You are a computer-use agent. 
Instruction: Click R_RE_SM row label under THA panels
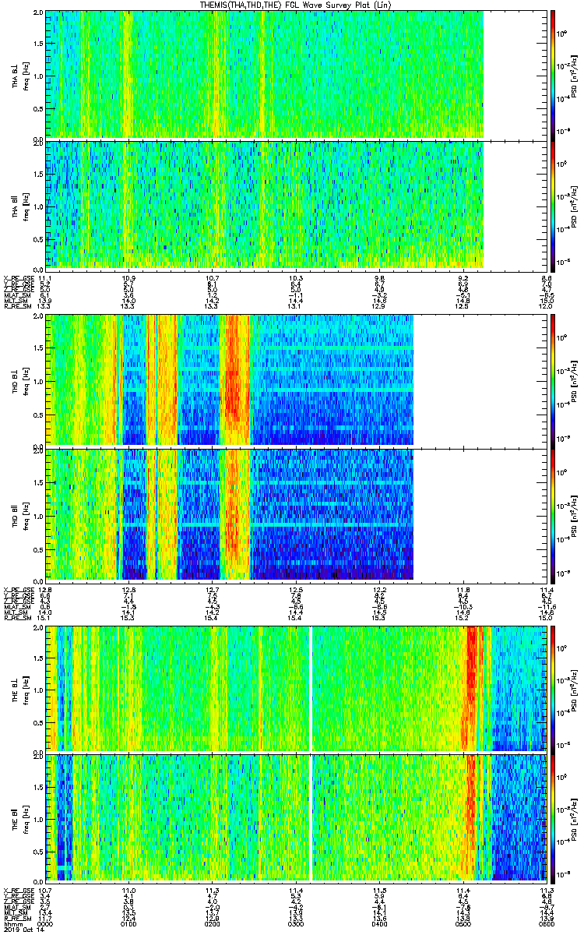pyautogui.click(x=16, y=306)
